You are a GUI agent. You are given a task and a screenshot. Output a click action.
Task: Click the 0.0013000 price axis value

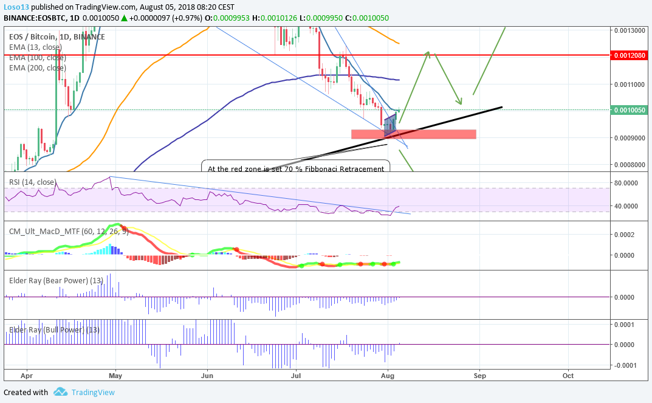(x=630, y=30)
